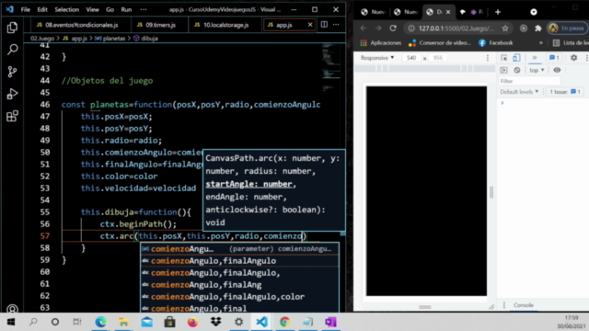Click the viewport width field 540

coord(411,58)
